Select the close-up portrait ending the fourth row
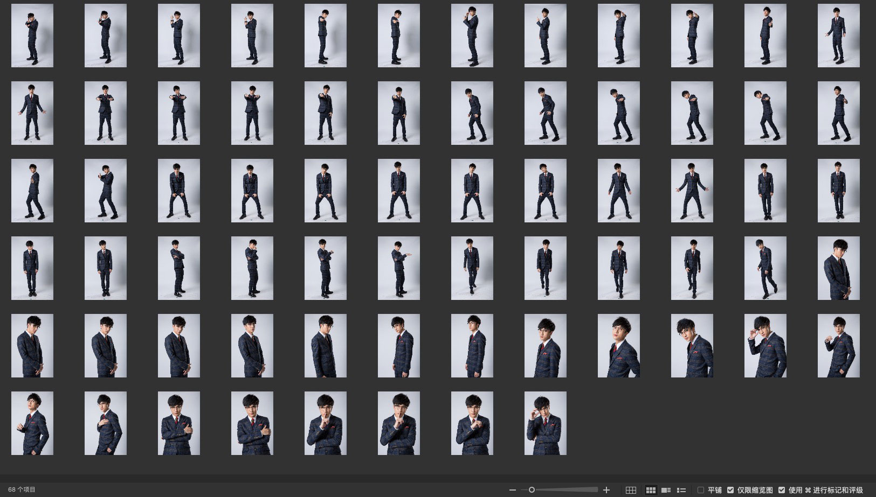 click(838, 268)
